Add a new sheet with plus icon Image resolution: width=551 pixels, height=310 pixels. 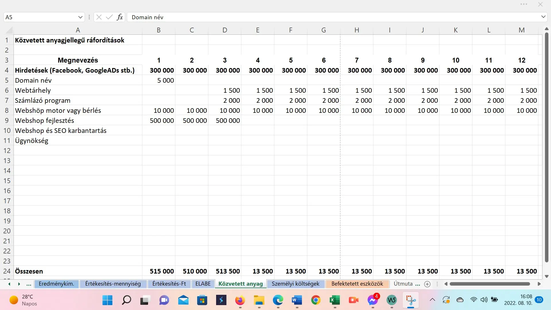point(427,284)
